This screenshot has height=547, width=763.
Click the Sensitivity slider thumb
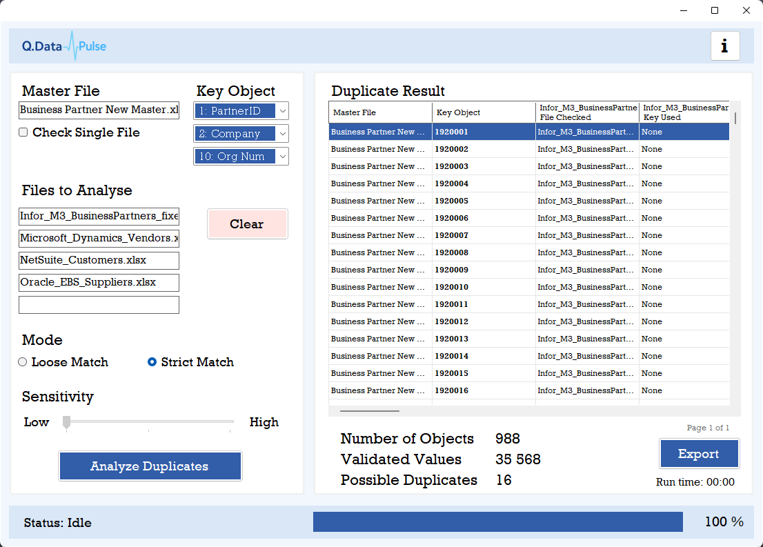tap(67, 422)
